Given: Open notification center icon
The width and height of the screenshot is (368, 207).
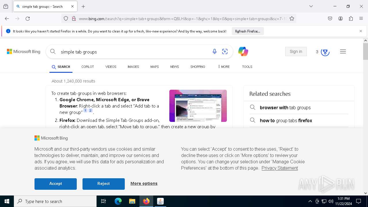Looking at the screenshot, I should point(359,201).
